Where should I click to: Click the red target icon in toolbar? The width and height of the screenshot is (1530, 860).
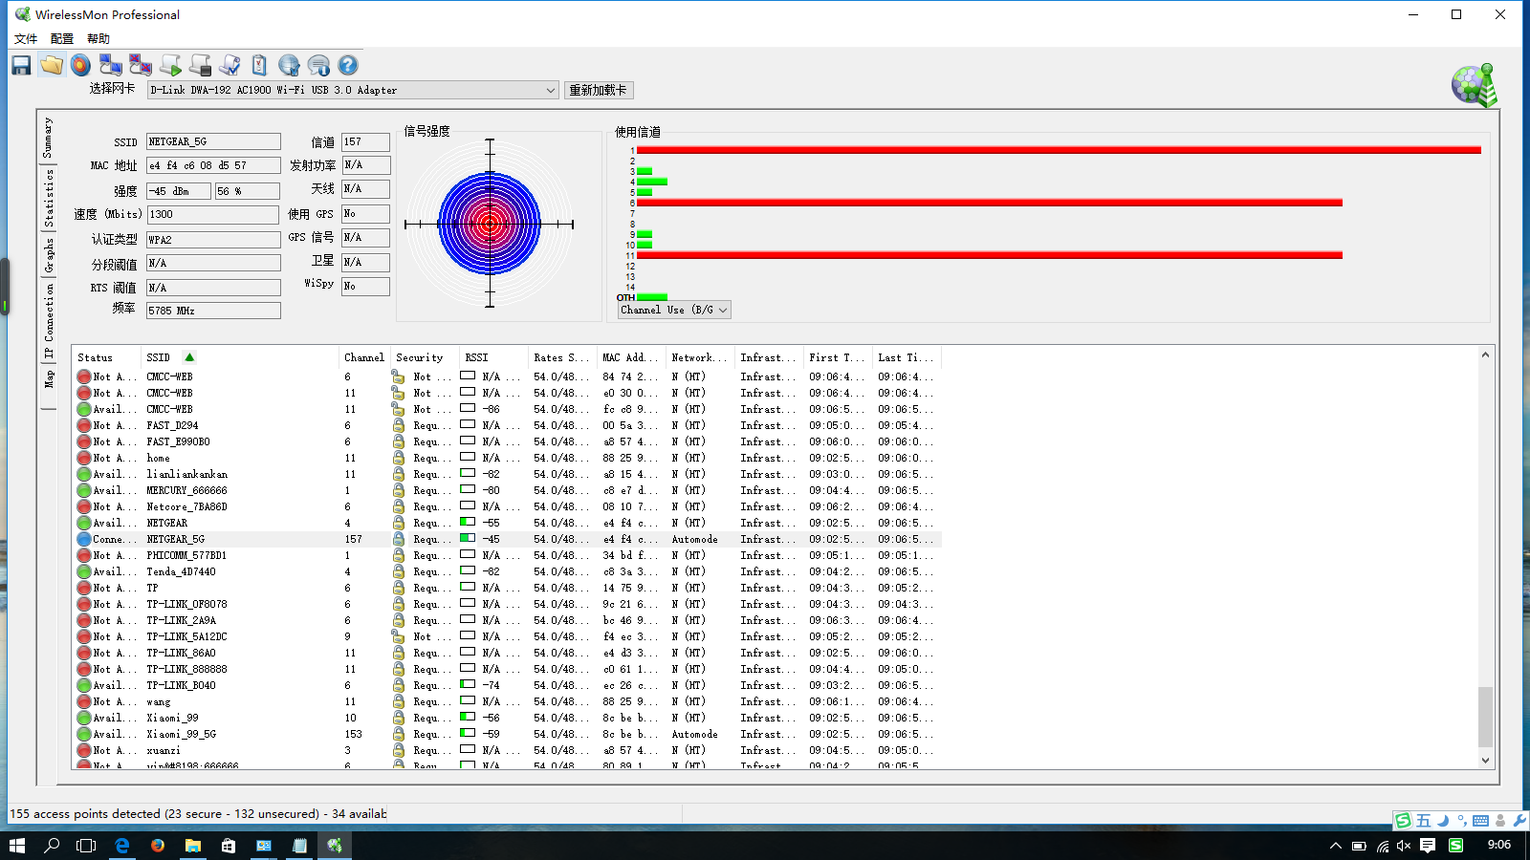point(81,65)
